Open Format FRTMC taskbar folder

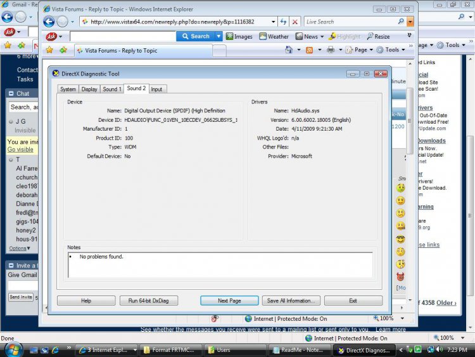tap(172, 350)
